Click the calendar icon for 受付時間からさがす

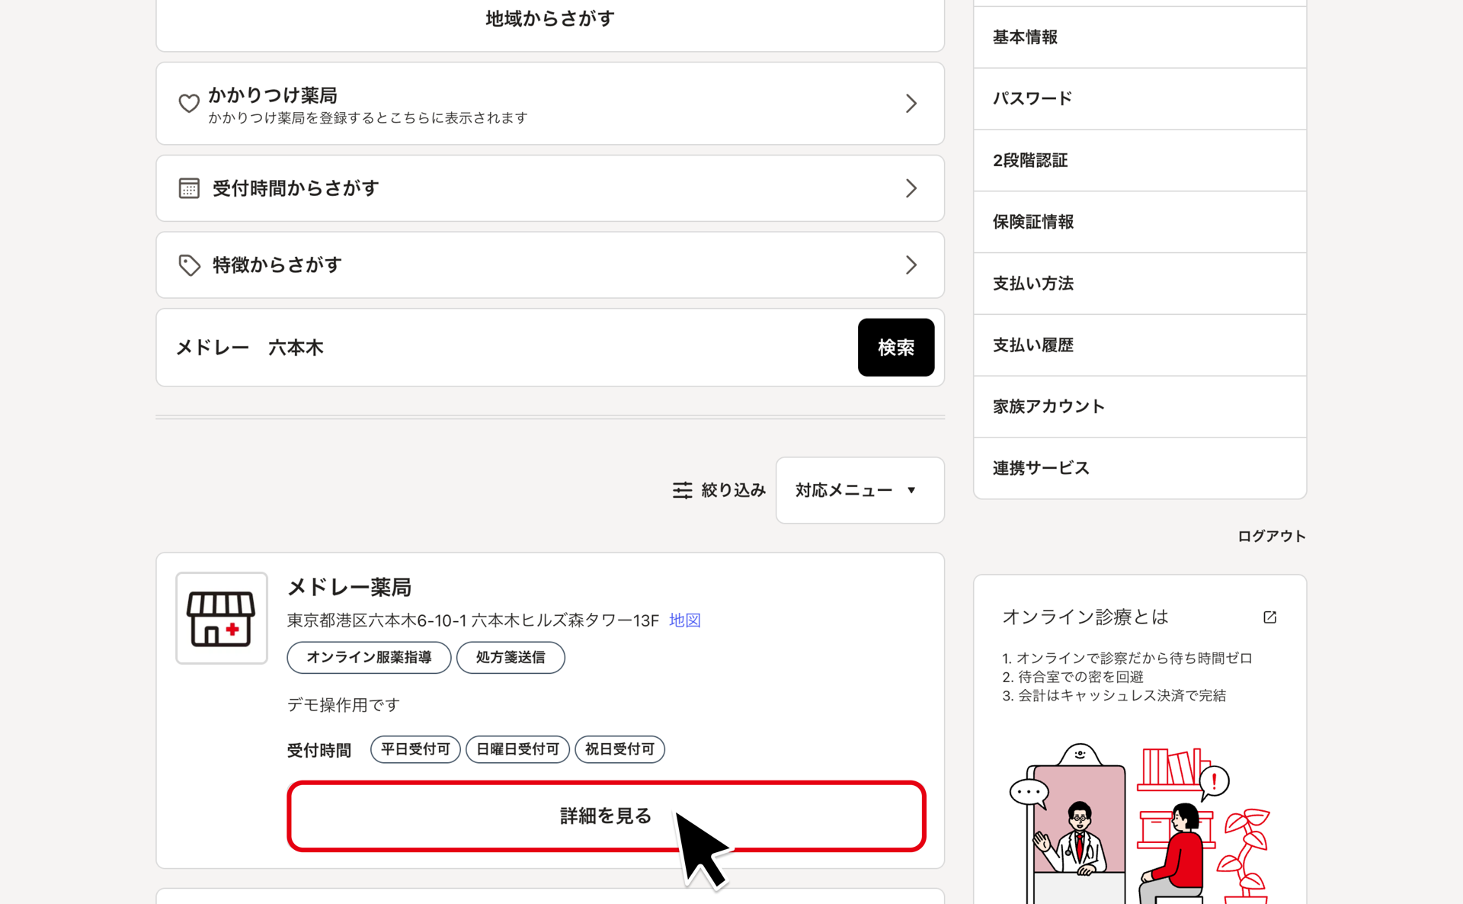189,188
